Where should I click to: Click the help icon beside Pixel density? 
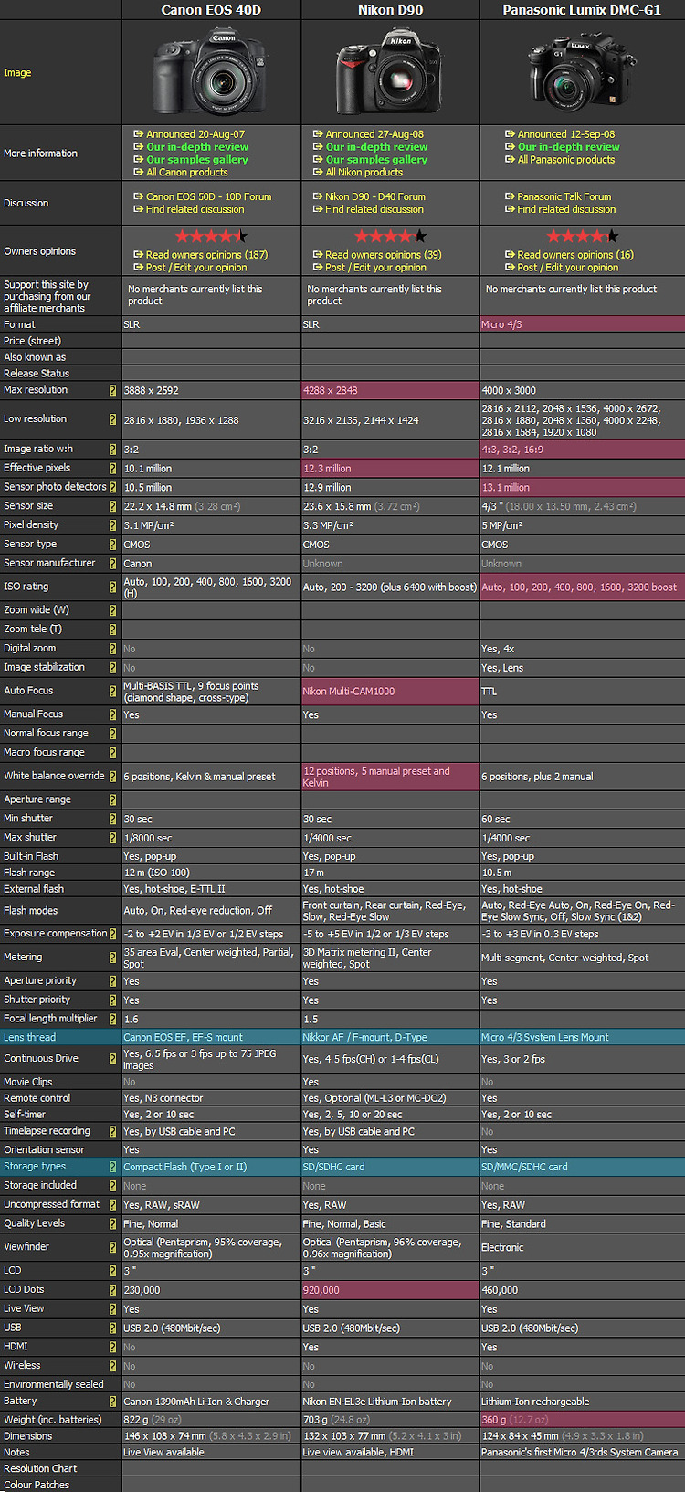point(113,525)
